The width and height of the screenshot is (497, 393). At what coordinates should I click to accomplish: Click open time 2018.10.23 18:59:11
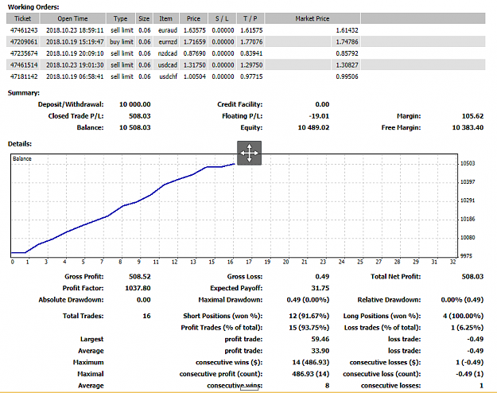[75, 30]
